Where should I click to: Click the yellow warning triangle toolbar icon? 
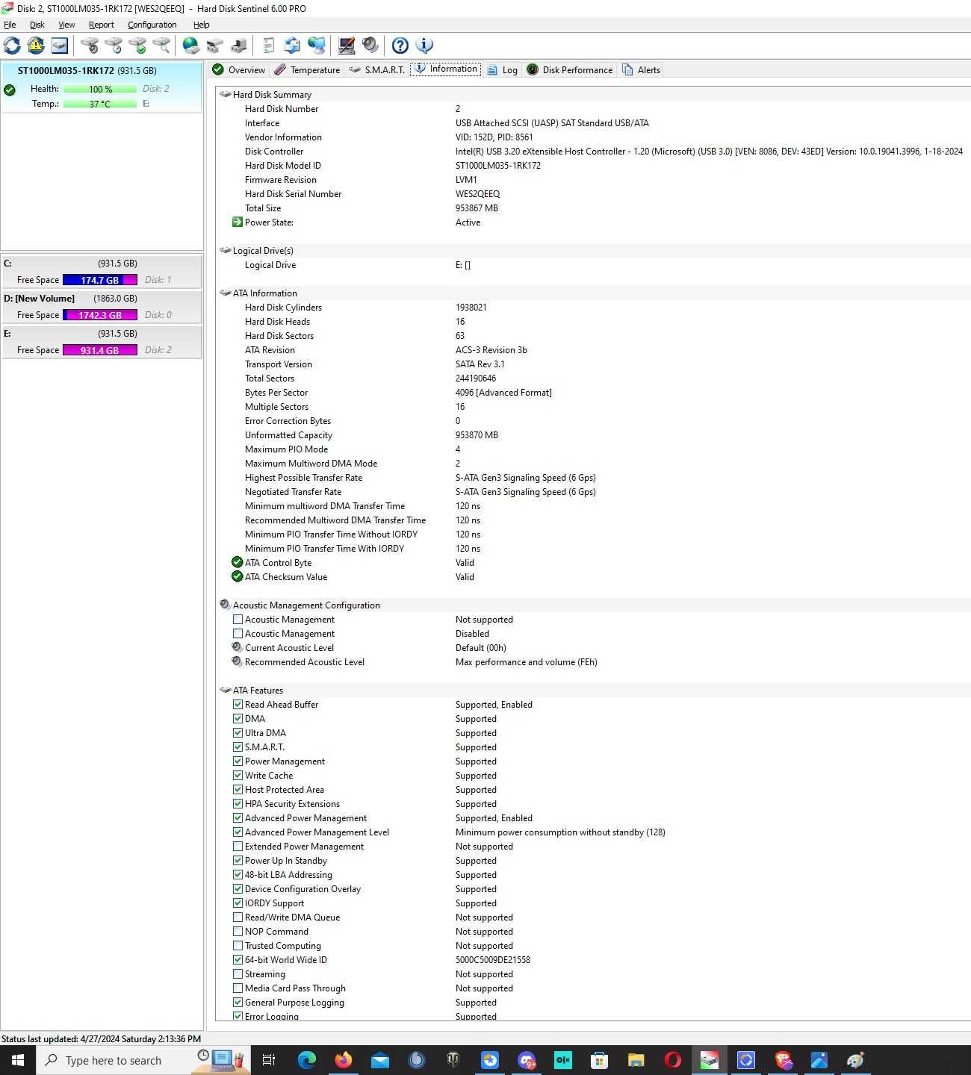pos(36,46)
